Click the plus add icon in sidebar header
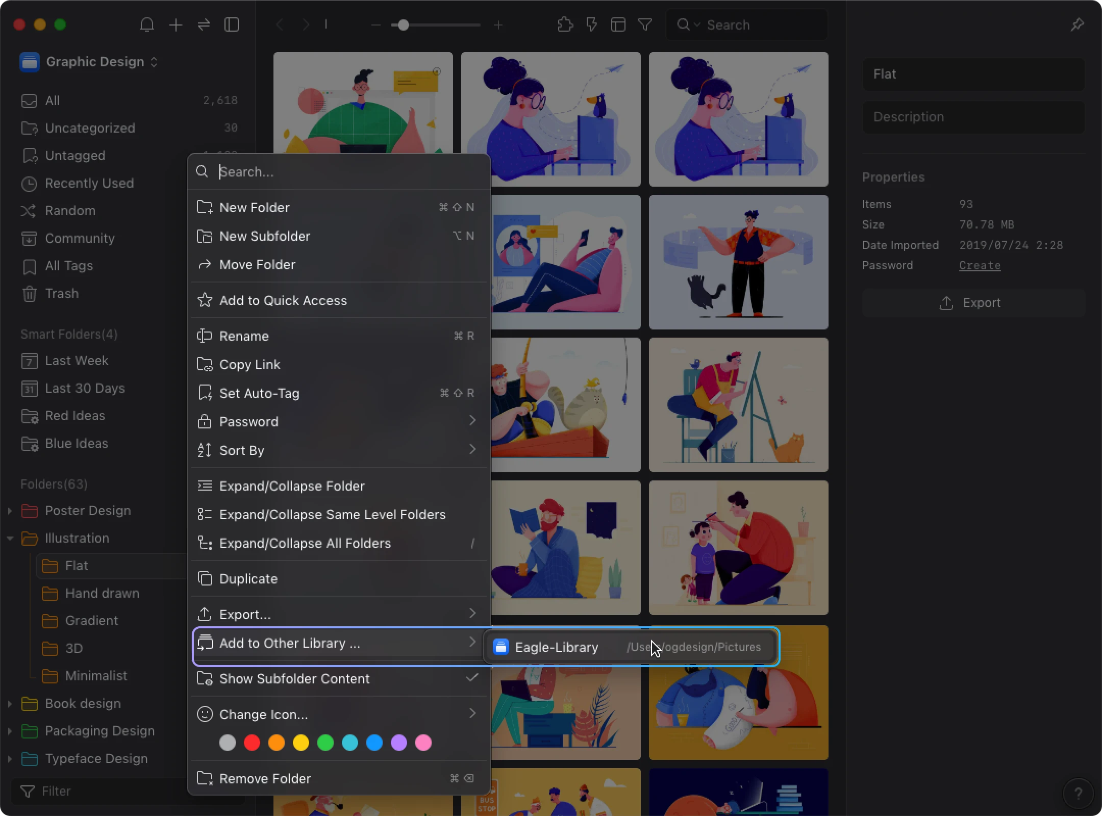Screen dimensions: 1102x816 tap(176, 24)
